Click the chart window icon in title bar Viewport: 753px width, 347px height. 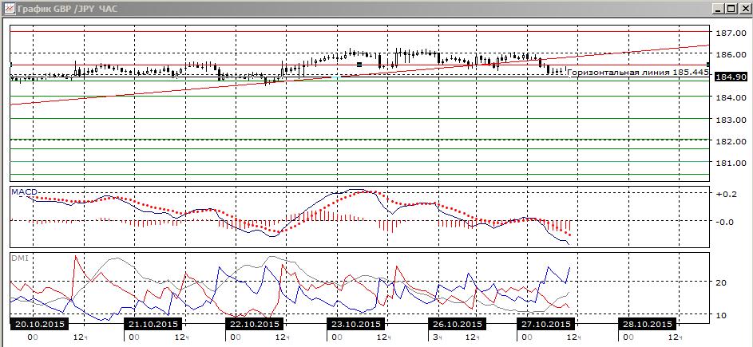click(10, 8)
